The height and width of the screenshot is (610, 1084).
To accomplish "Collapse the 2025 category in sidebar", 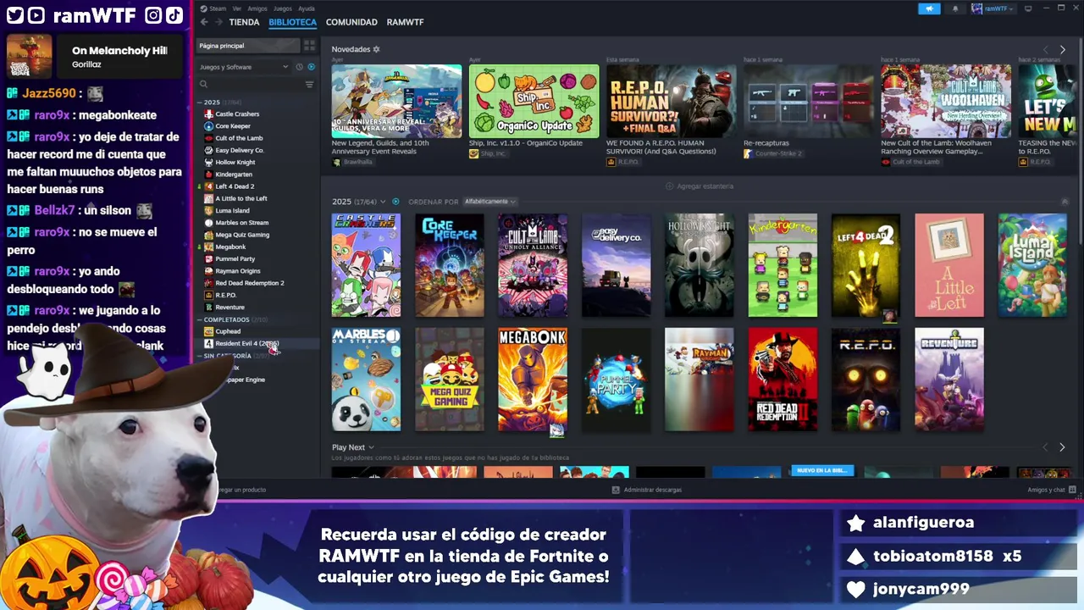I will coord(200,103).
